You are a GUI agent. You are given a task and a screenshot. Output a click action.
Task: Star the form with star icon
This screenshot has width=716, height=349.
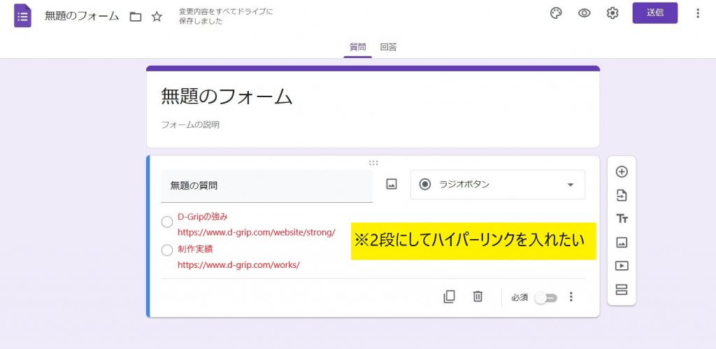click(x=157, y=17)
